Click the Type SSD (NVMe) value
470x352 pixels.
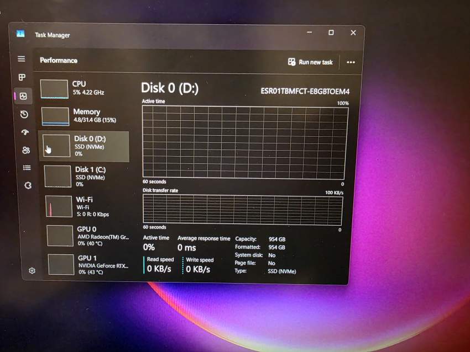(x=282, y=271)
